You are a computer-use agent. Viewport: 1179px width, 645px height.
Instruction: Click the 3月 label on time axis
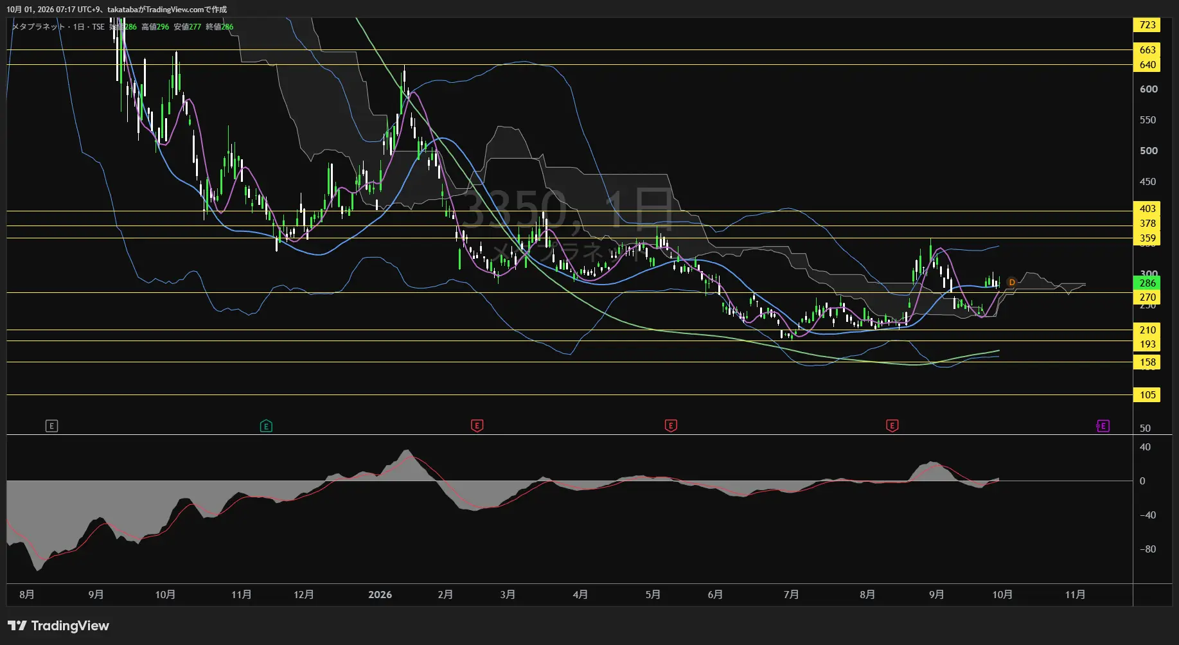[508, 595]
